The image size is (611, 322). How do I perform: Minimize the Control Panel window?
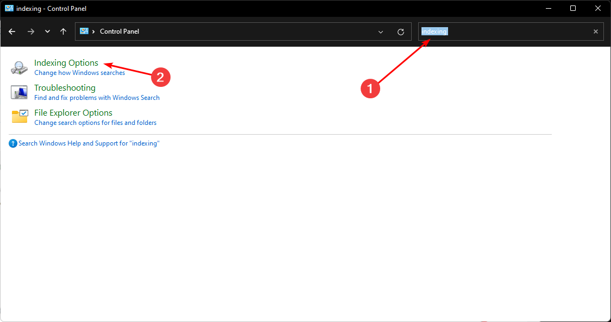click(548, 8)
